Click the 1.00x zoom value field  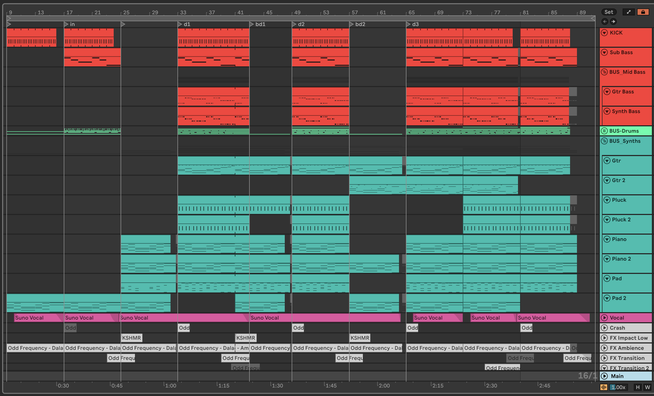pos(618,387)
